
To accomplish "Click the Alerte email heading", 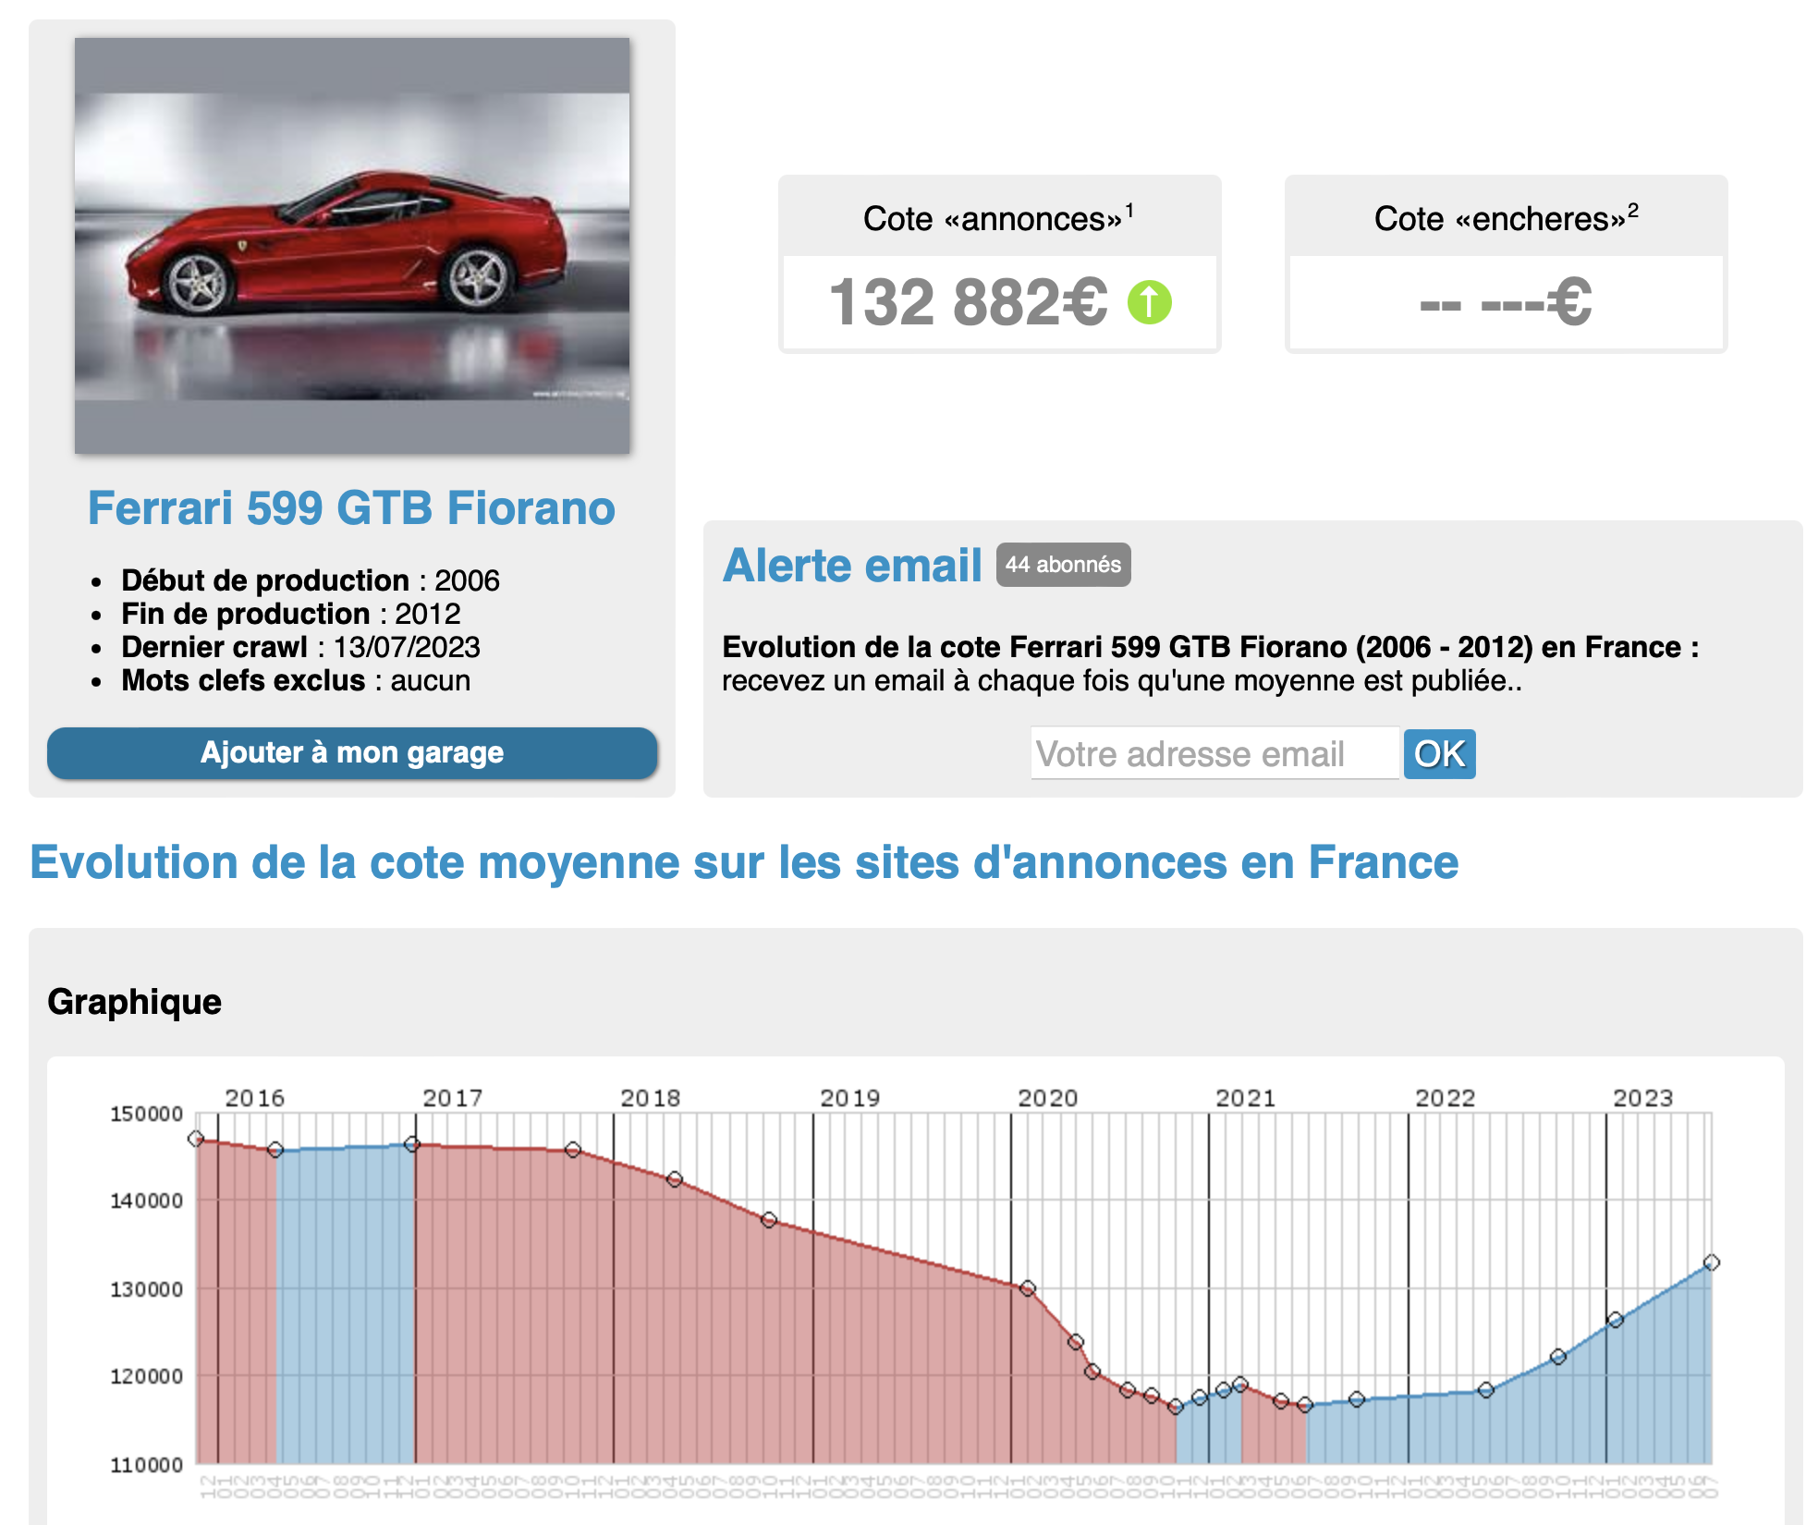I will coord(852,566).
